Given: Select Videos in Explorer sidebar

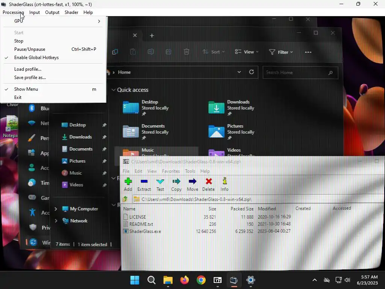Looking at the screenshot, I should point(76,185).
